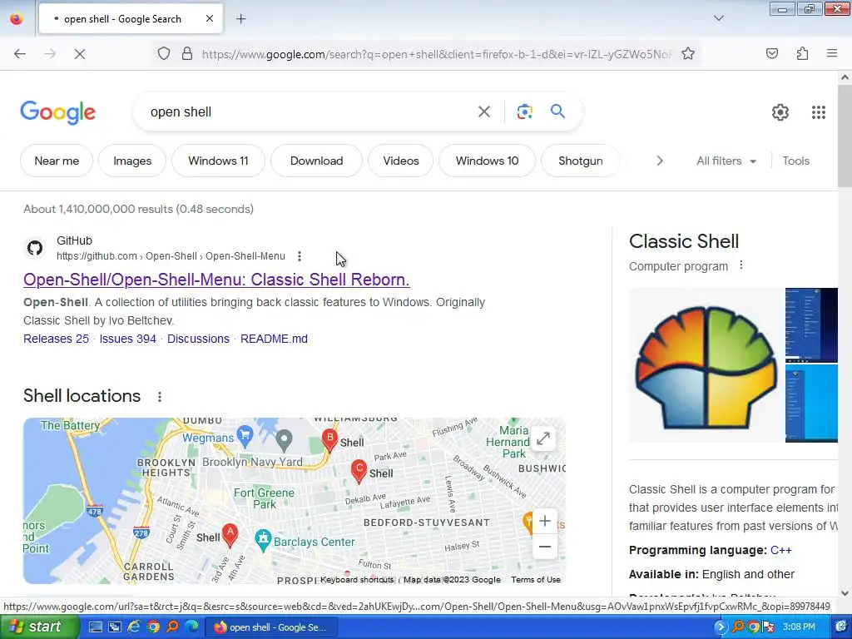Open the Open-Shell-Menu: Classic Shell Reborn link
Viewport: 852px width, 639px height.
tap(216, 280)
